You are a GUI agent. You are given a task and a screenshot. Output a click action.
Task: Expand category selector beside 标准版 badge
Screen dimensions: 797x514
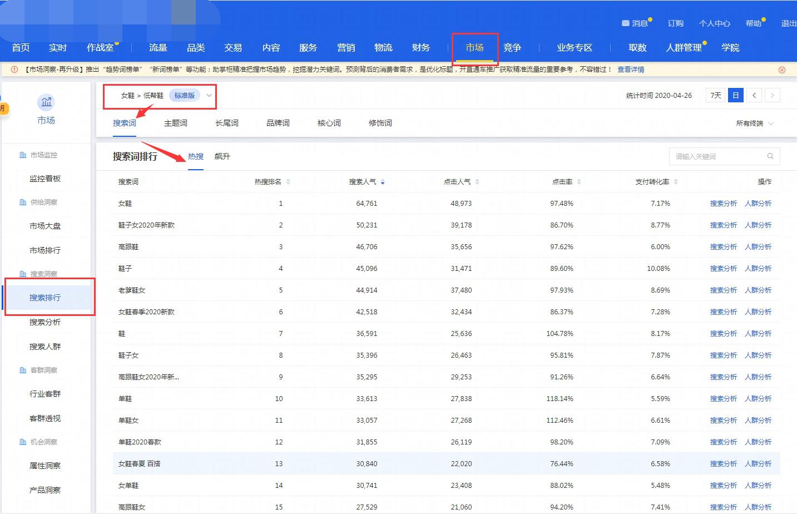click(209, 95)
